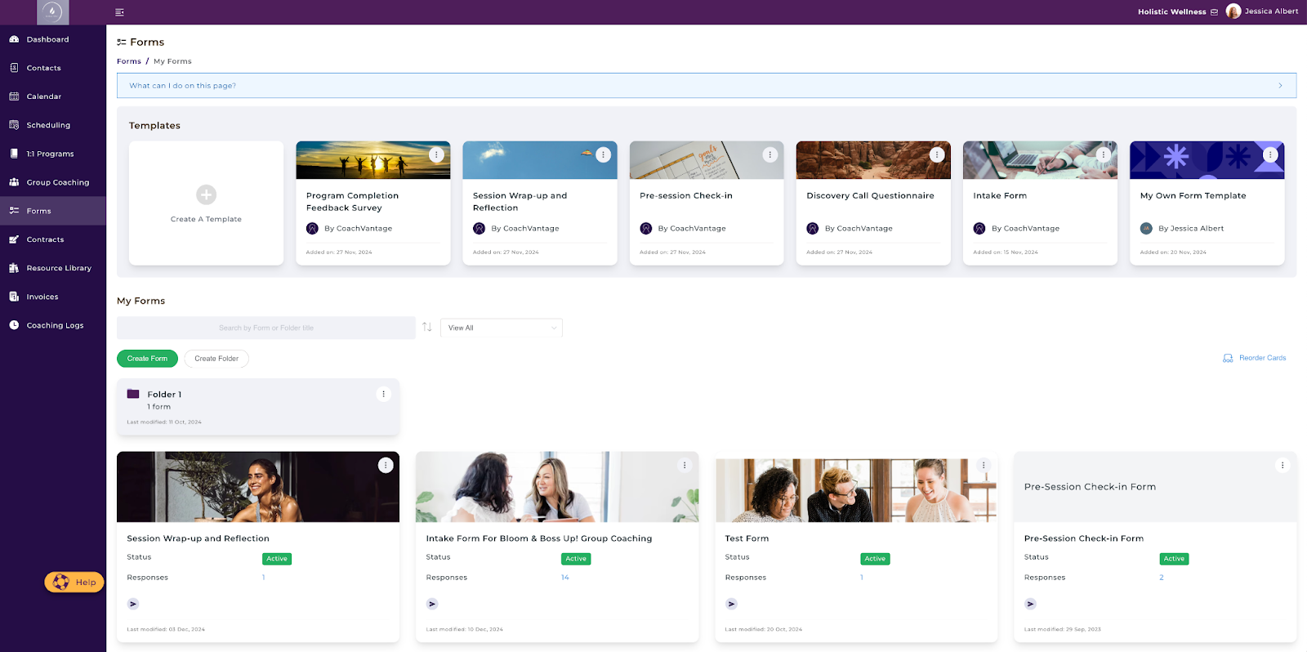Click the sort order arrows icon
The image size is (1307, 652).
pos(427,327)
